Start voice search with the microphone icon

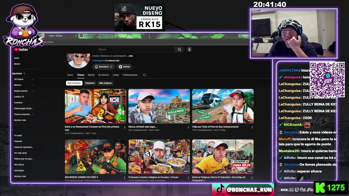[x=189, y=49]
